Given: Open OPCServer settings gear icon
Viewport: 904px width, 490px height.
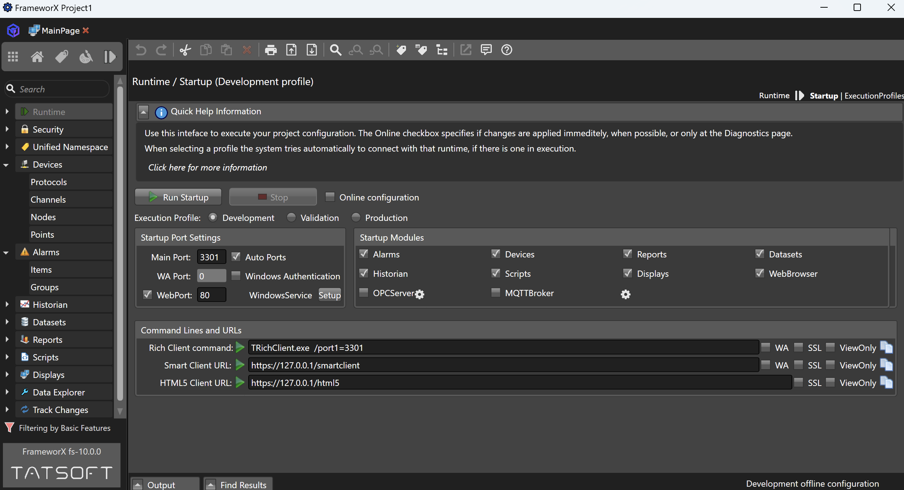Looking at the screenshot, I should point(420,294).
